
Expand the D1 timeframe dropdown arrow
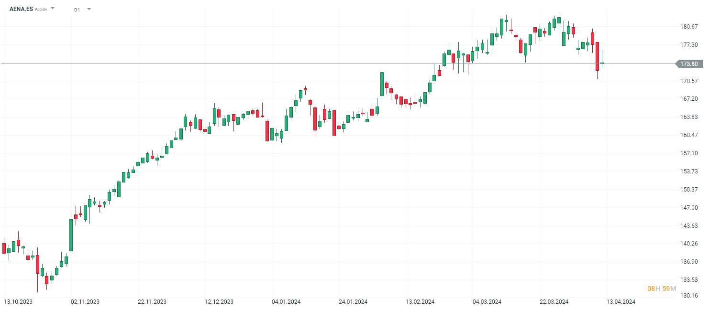click(89, 9)
